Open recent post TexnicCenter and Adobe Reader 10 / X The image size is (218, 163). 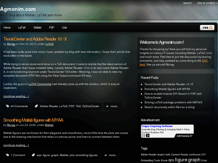point(169,84)
